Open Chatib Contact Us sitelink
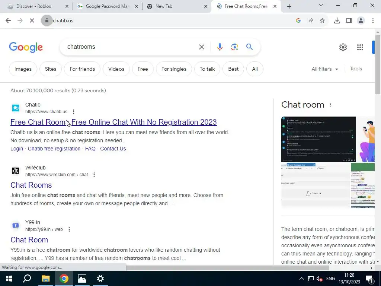This screenshot has width=381, height=286. [113, 149]
